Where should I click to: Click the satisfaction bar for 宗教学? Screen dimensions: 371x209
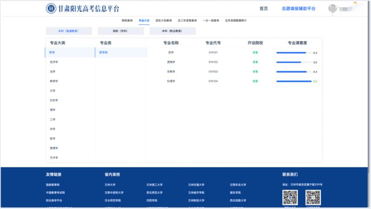(x=293, y=72)
